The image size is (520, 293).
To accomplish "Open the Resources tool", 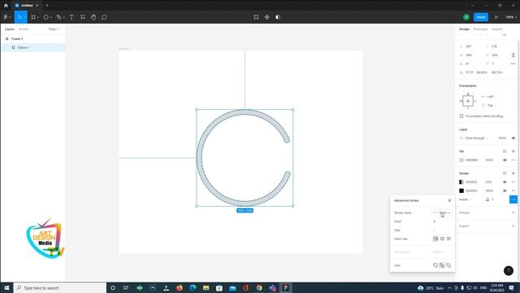I will pos(83,17).
